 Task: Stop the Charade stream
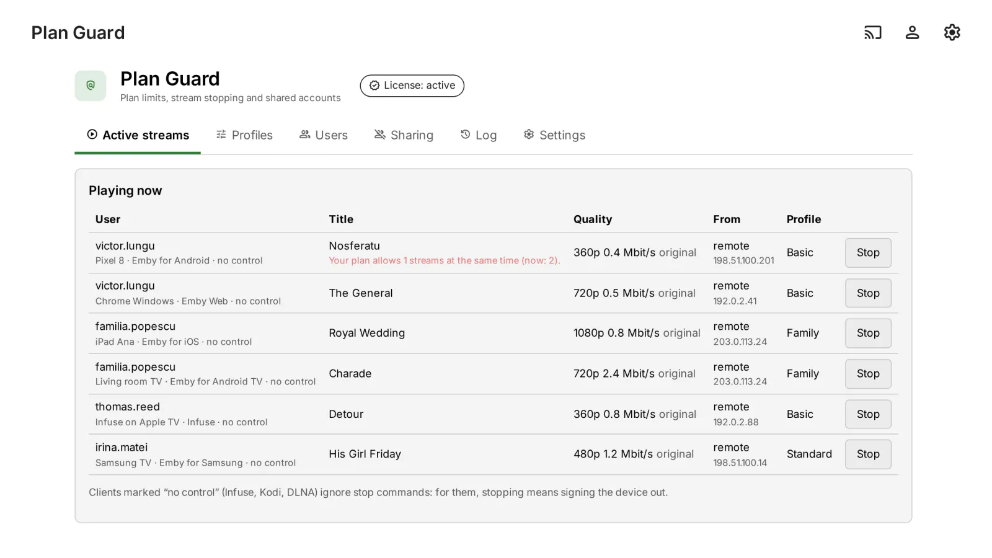(868, 374)
